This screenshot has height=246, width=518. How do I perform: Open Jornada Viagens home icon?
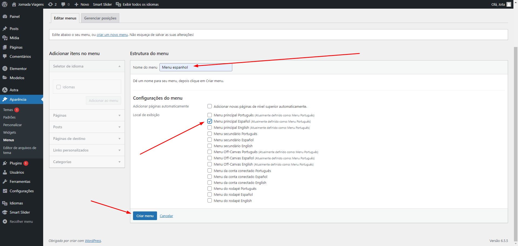click(x=14, y=4)
